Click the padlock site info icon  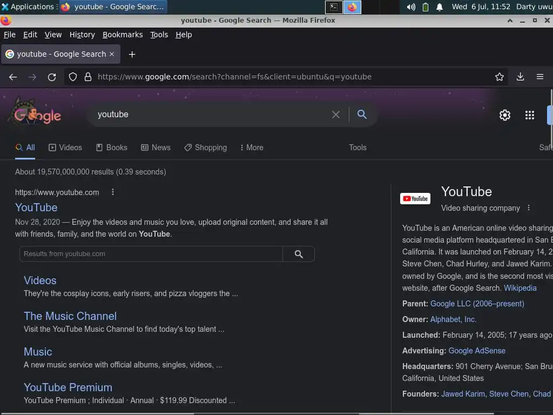[x=88, y=77]
